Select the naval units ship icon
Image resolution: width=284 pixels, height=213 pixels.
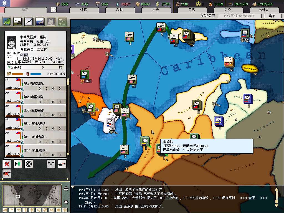coord(40,22)
